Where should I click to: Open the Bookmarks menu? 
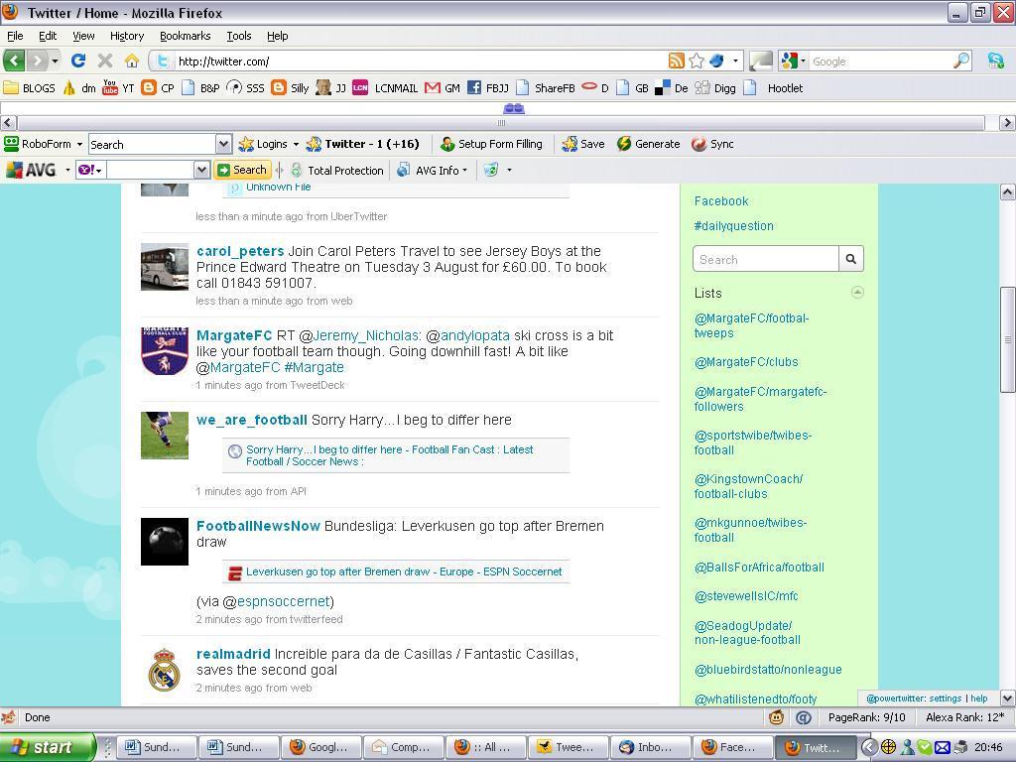pyautogui.click(x=186, y=36)
